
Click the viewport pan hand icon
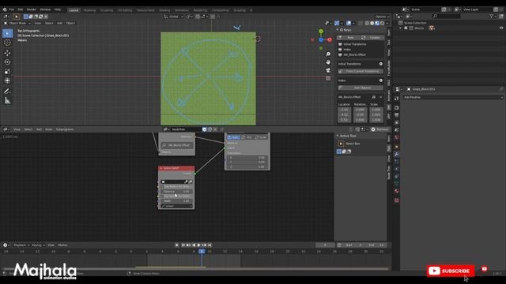pos(328,62)
